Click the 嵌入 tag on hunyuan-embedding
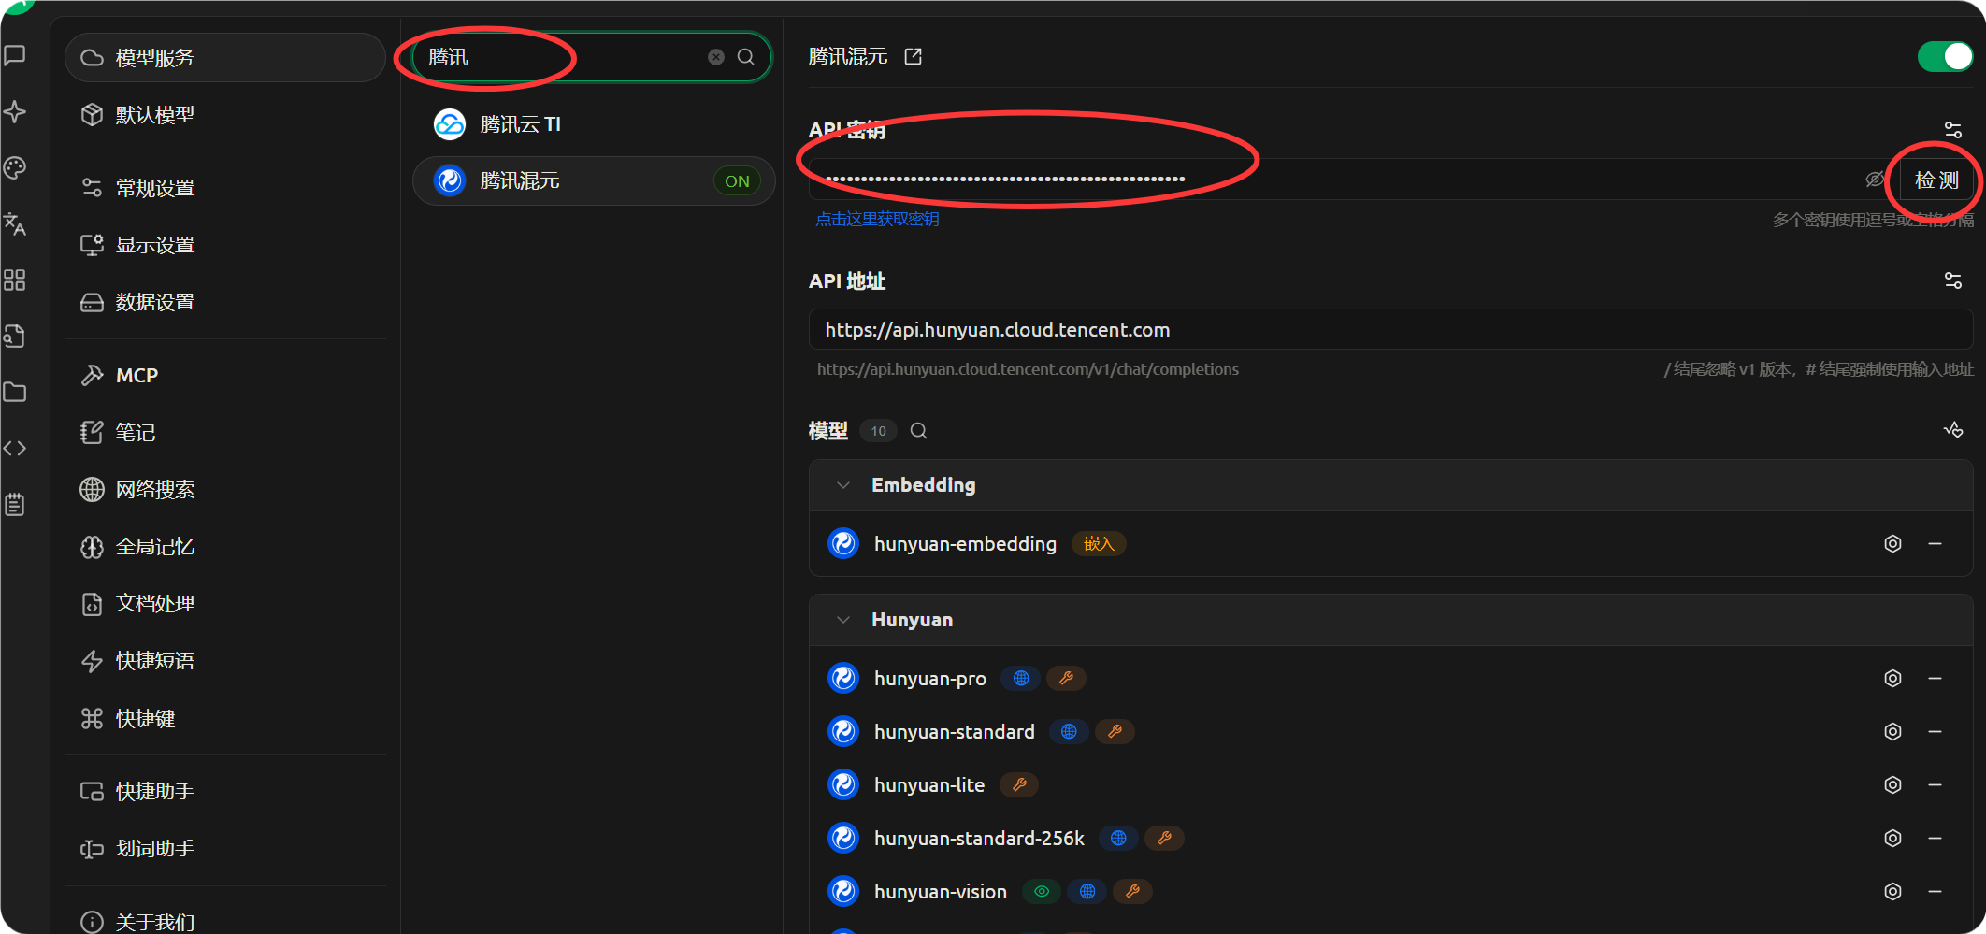This screenshot has height=934, width=1986. [1099, 544]
